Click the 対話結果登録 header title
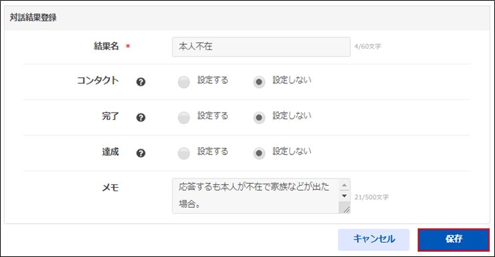Image resolution: width=495 pixels, height=257 pixels. click(x=33, y=18)
